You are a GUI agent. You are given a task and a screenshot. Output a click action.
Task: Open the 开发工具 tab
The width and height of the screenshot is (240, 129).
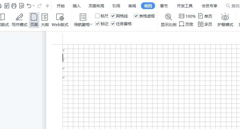pos(184,6)
